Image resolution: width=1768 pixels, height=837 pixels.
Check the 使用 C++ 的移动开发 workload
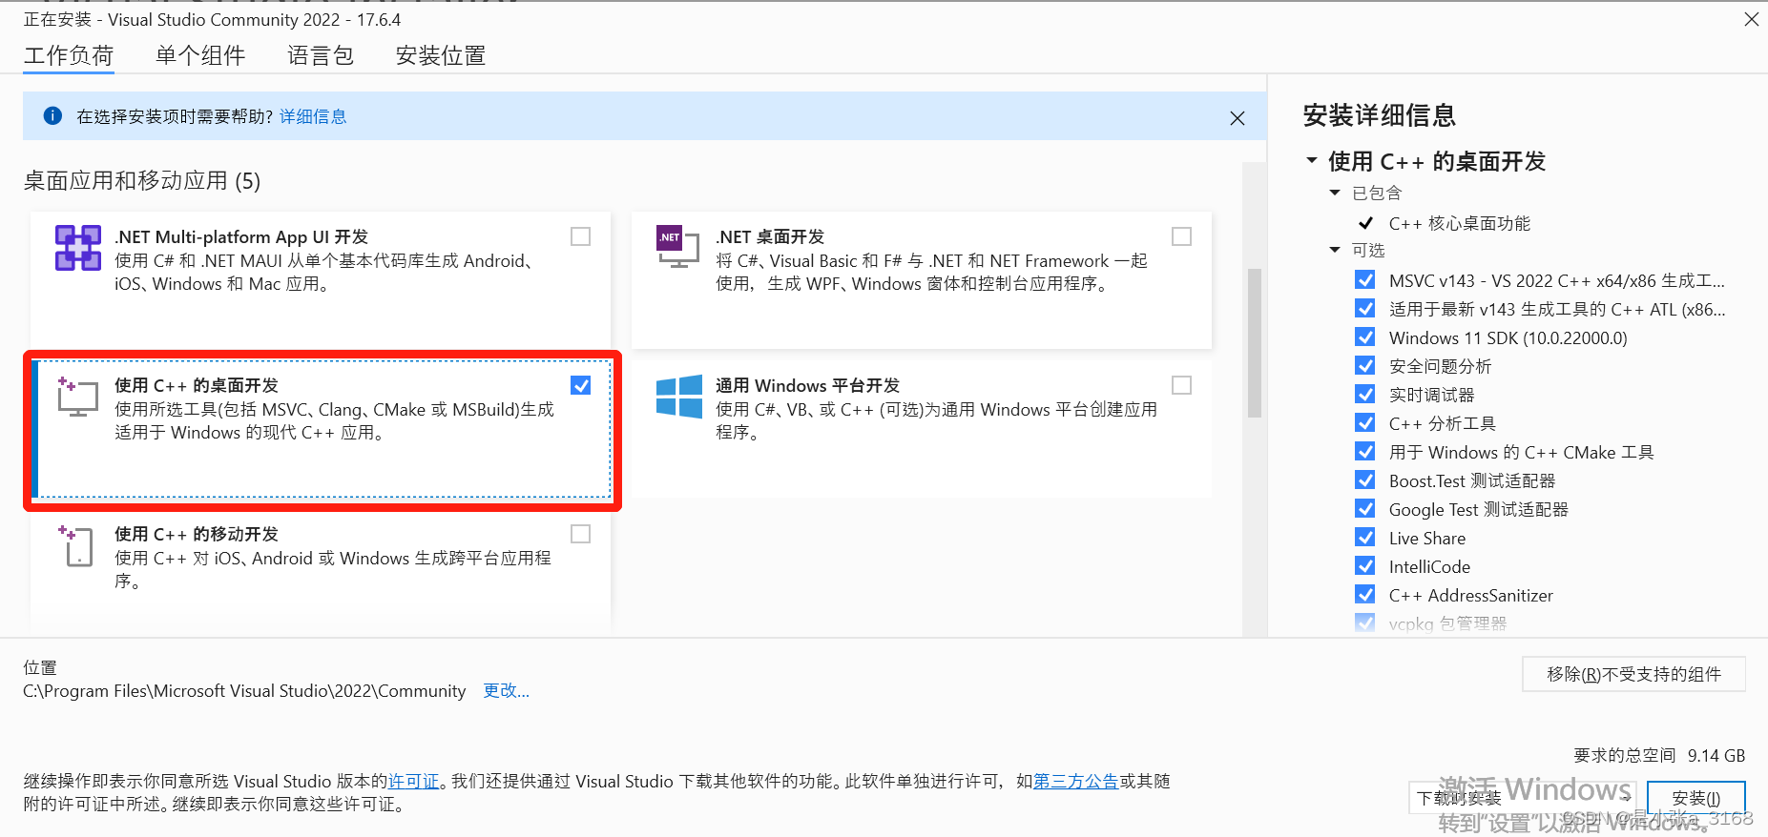580,534
